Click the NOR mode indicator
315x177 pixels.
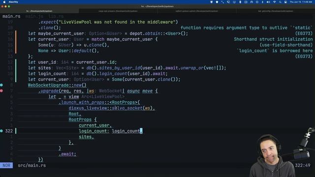pyautogui.click(x=6, y=165)
